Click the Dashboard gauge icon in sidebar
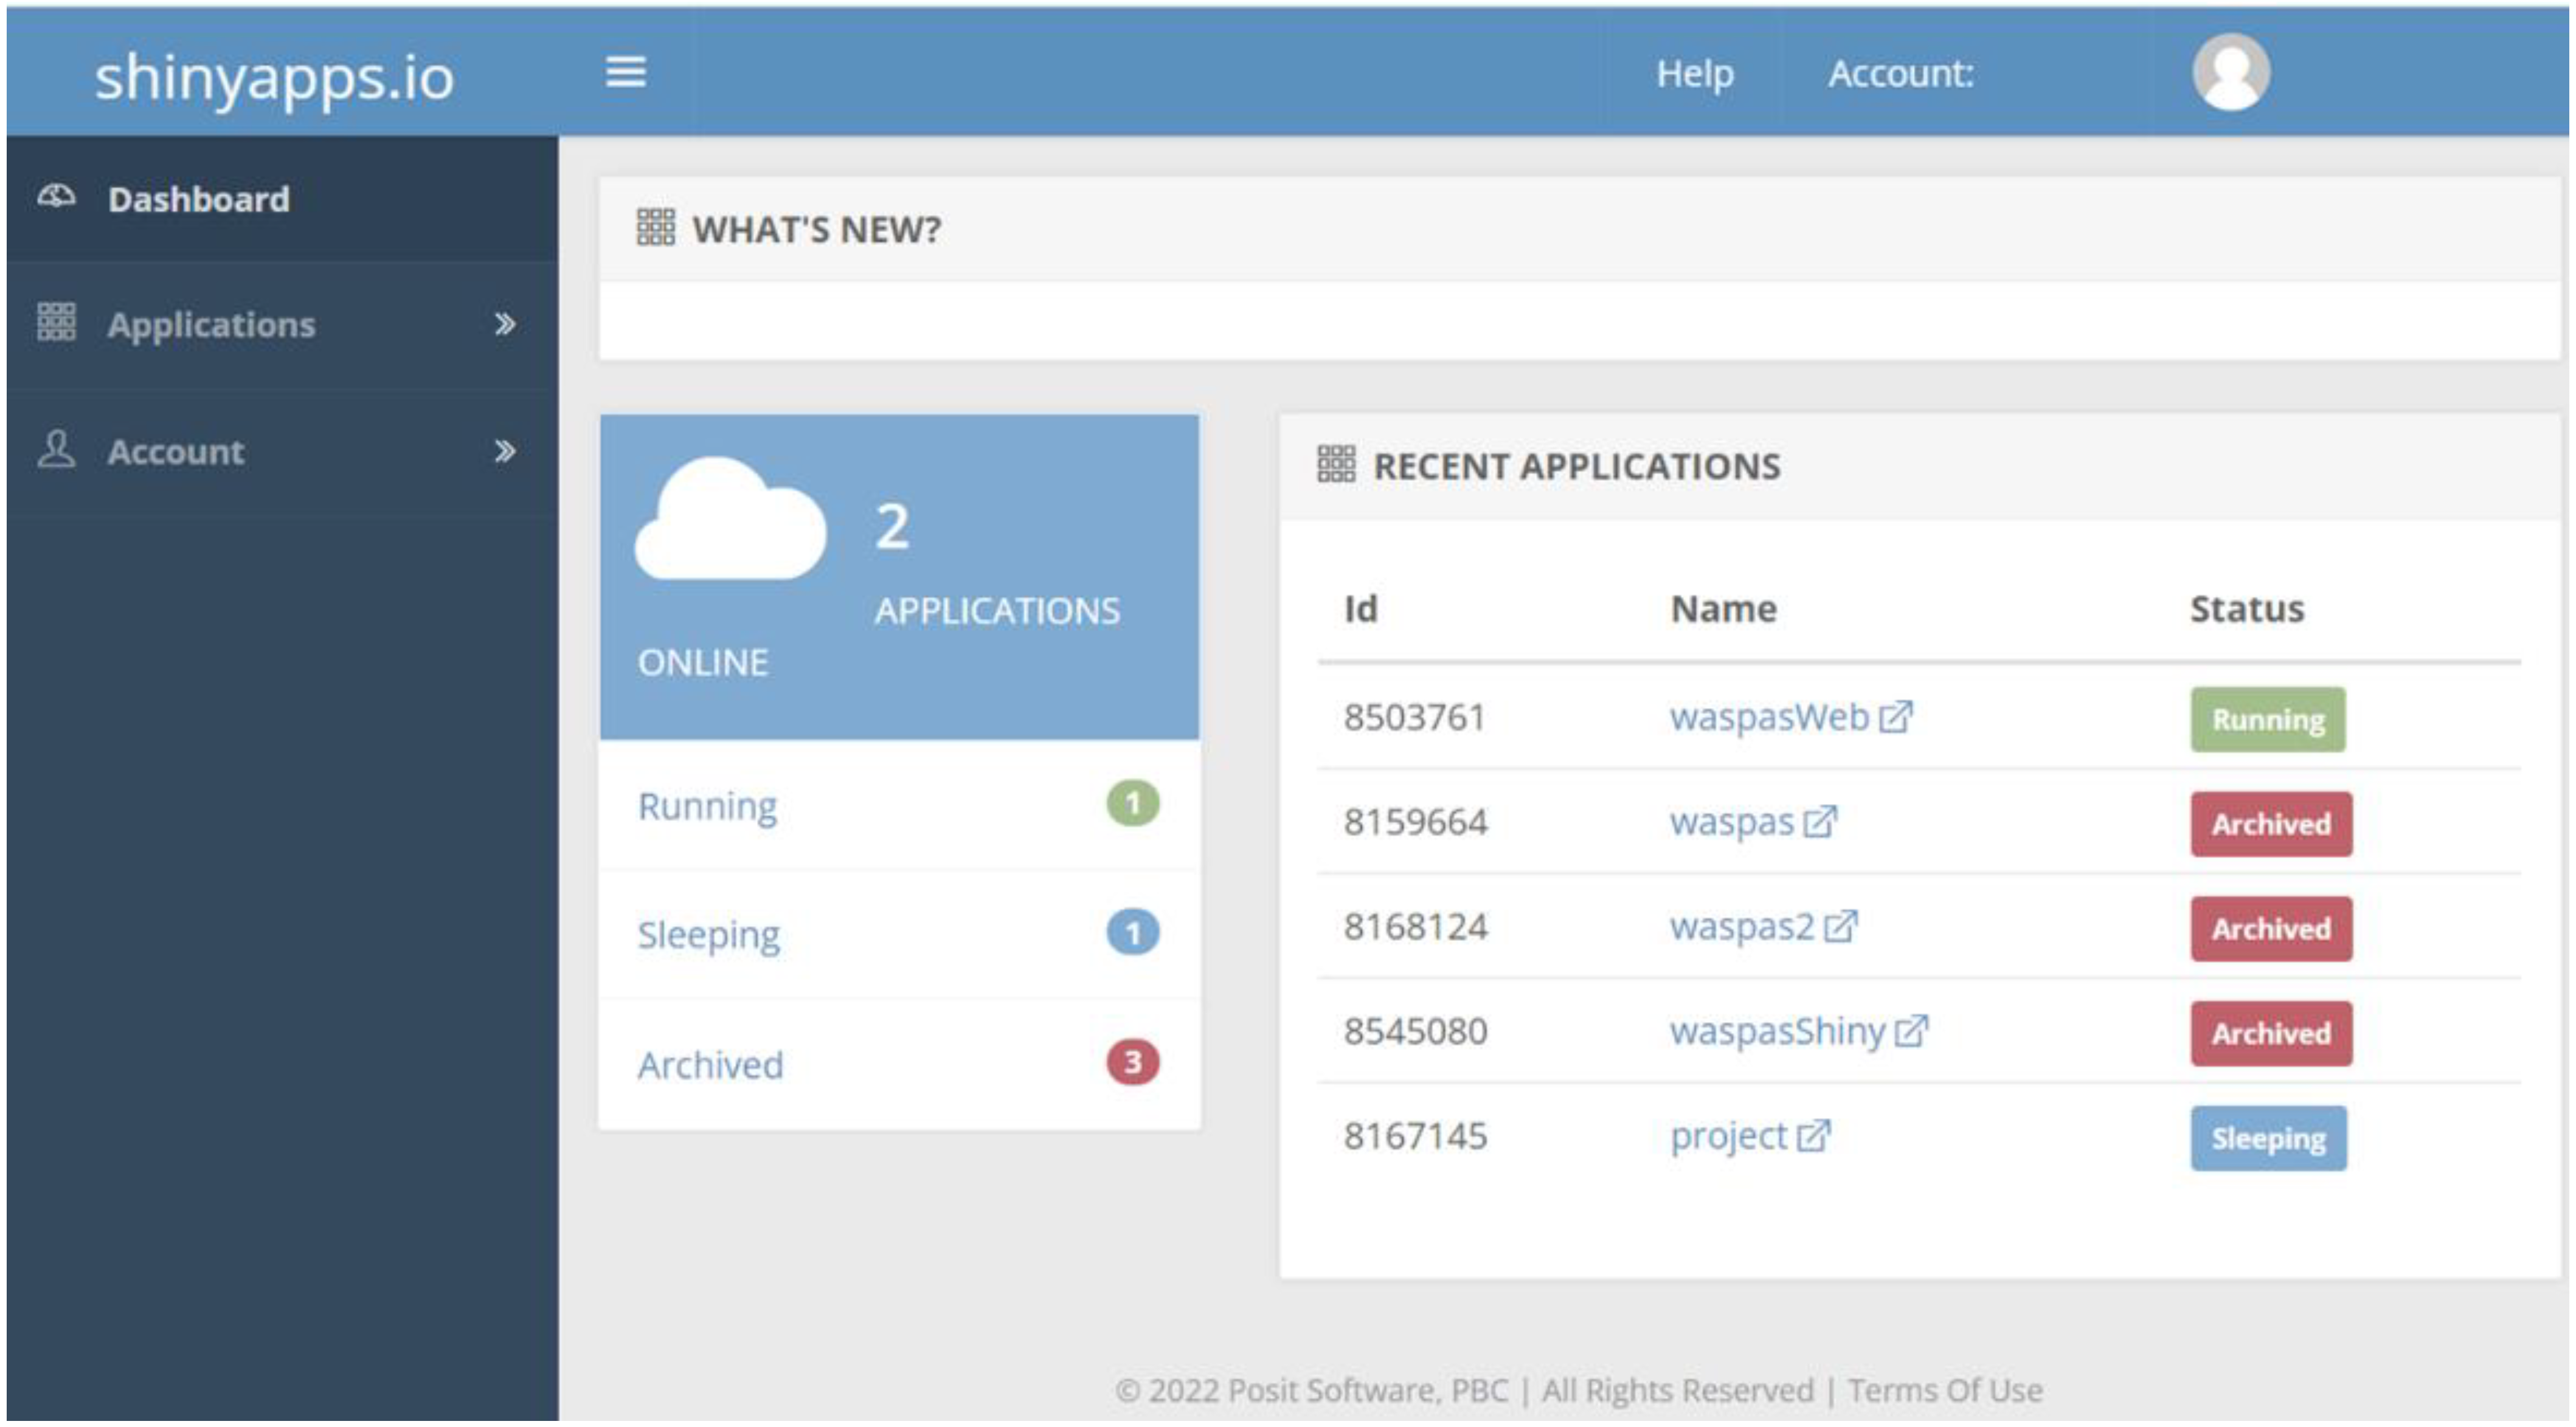 click(x=56, y=197)
